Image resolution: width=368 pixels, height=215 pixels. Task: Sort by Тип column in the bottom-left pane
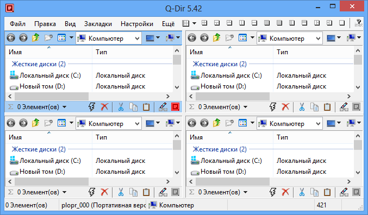[133, 137]
